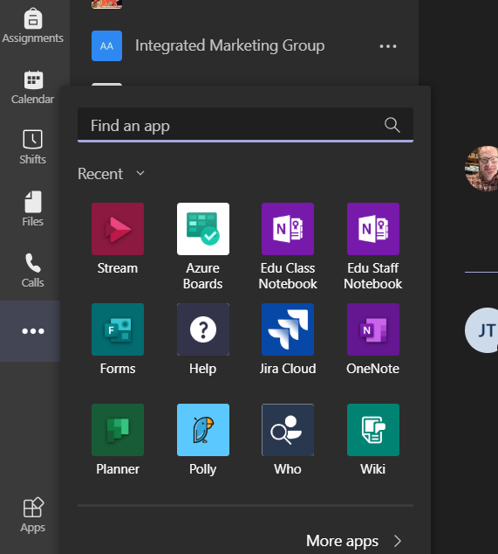Click the JT user avatar
The width and height of the screenshot is (498, 554).
(x=483, y=330)
